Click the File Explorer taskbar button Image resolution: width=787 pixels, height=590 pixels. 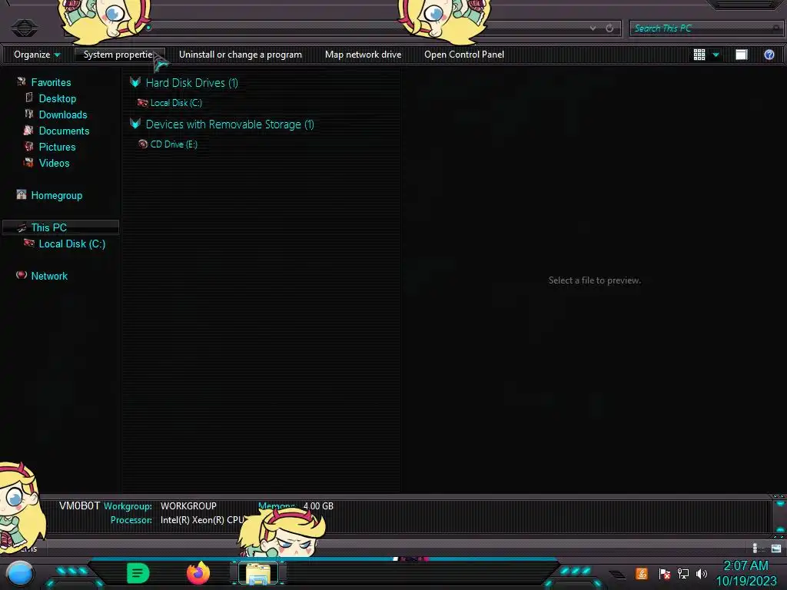click(258, 573)
